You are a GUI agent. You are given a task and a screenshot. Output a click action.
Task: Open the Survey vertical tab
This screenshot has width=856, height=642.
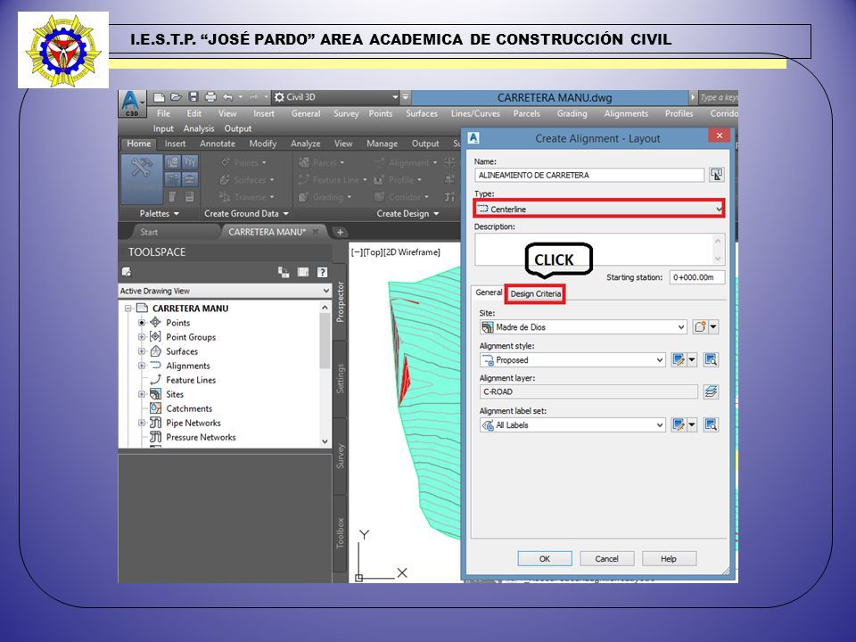pyautogui.click(x=340, y=456)
